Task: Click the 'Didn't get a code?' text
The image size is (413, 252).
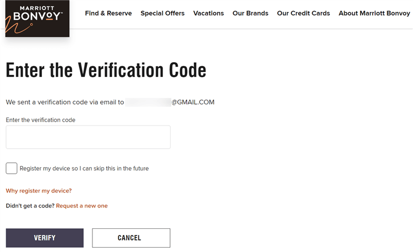Action: click(30, 206)
